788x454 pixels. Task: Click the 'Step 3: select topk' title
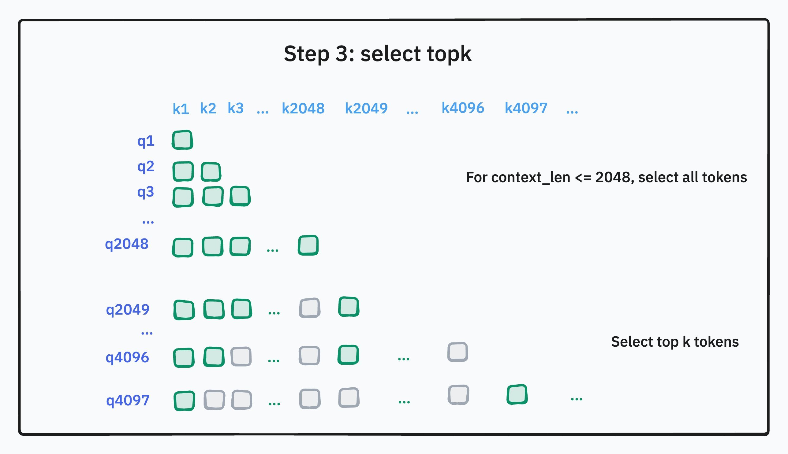(377, 54)
